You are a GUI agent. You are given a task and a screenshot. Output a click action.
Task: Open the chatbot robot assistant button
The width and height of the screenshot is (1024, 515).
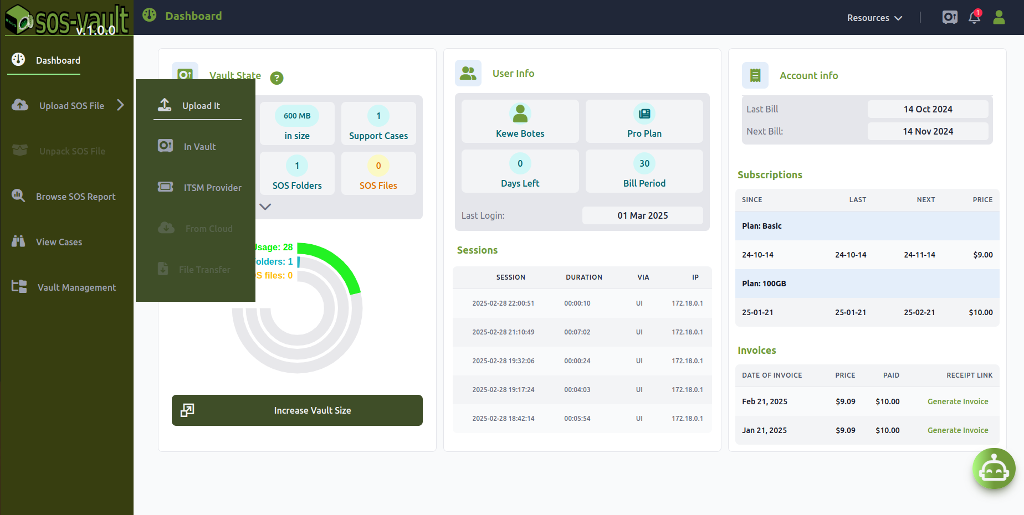pos(994,469)
